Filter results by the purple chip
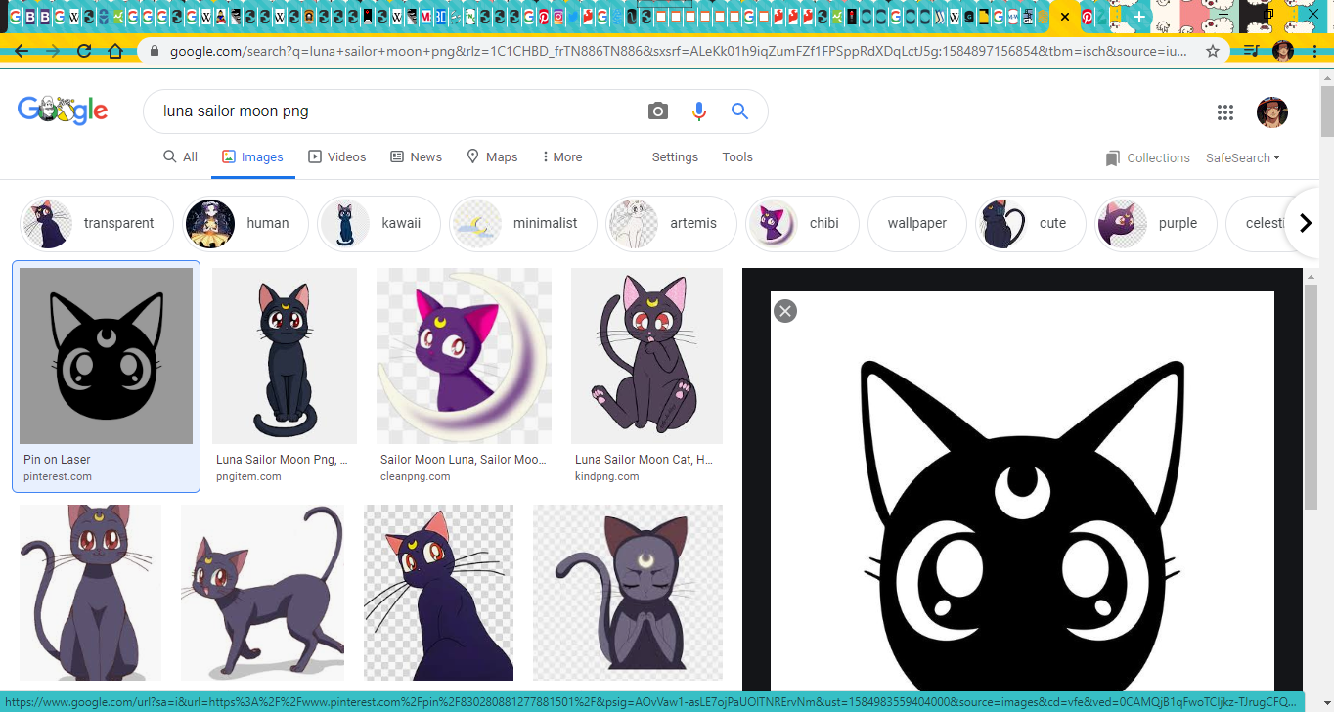The height and width of the screenshot is (712, 1334). pos(1155,223)
